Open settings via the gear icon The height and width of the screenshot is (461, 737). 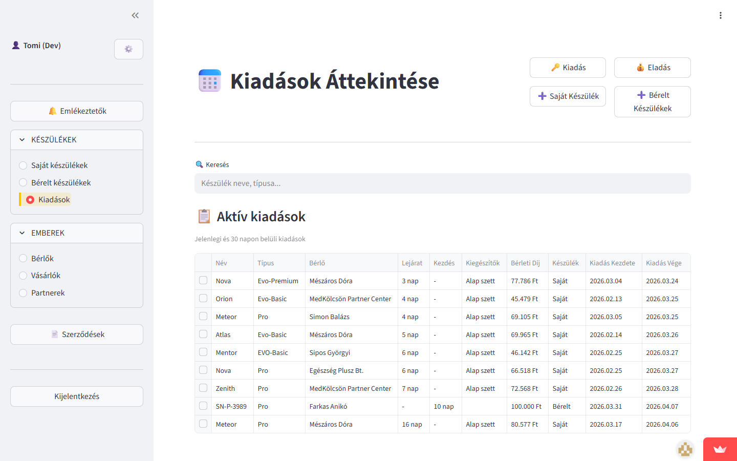128,49
